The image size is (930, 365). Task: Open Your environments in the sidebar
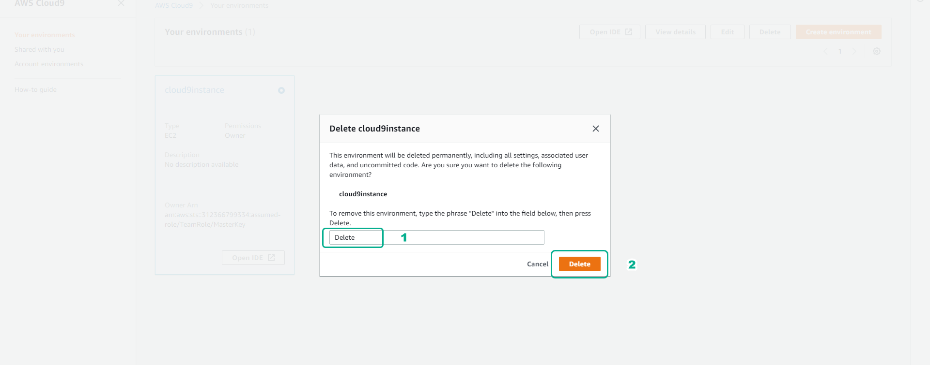click(x=45, y=35)
